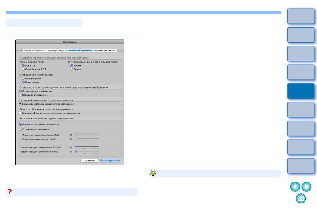
Task: Click the return-to-previous-view round icon
Action: click(x=301, y=198)
